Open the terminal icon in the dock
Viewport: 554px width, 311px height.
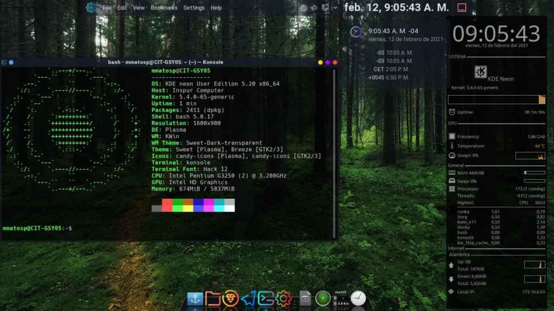pyautogui.click(x=265, y=298)
